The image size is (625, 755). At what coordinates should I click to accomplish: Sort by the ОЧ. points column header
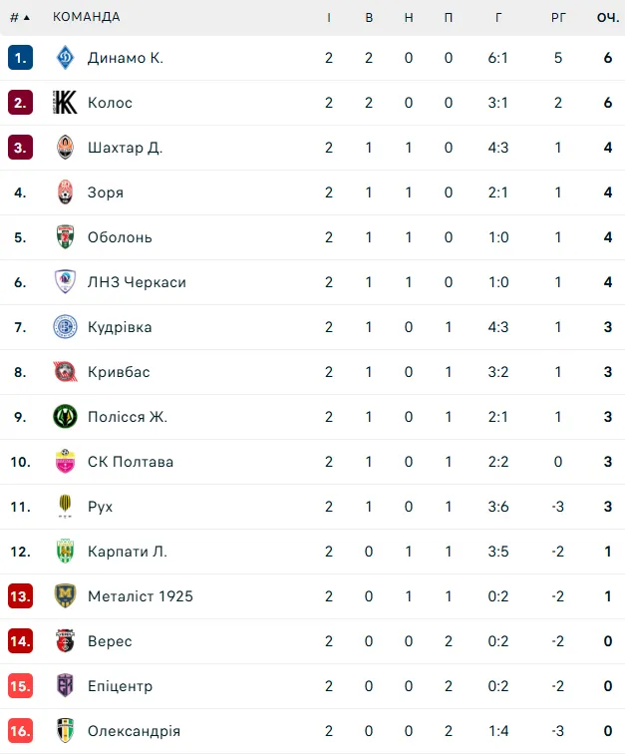608,18
